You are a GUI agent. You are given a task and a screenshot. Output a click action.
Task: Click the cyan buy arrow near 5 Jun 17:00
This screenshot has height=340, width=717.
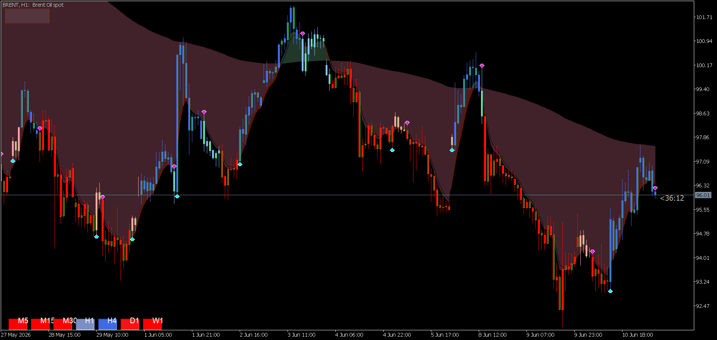tap(452, 150)
